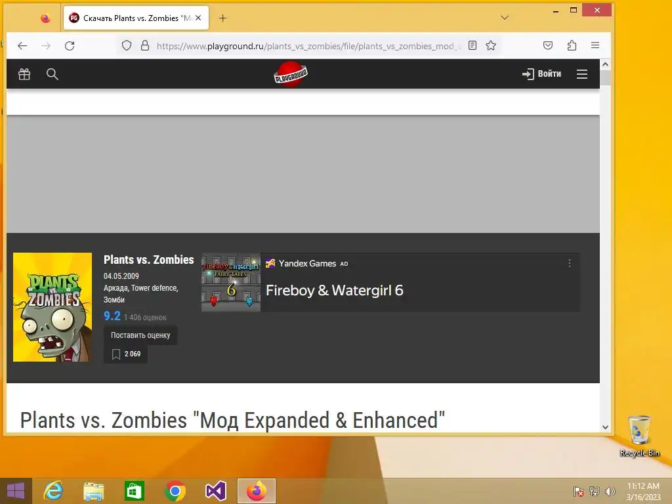Open volume speaker tray icon
This screenshot has height=504, width=672.
(x=610, y=491)
